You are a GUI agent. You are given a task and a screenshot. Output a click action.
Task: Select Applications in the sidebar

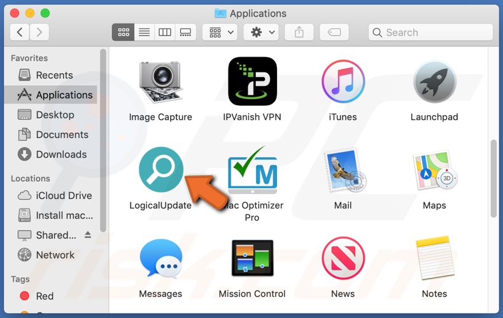tap(51, 95)
